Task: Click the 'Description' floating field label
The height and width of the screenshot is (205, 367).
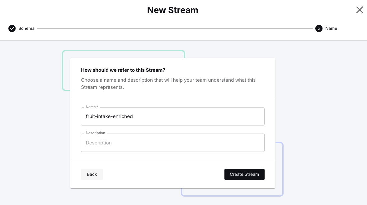Action: 95,133
